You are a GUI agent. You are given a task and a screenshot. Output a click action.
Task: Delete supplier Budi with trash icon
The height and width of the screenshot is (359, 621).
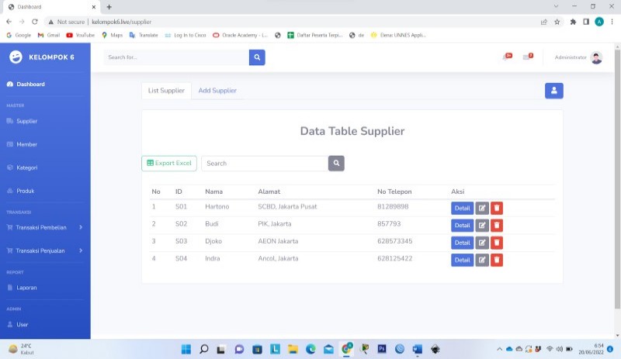497,225
